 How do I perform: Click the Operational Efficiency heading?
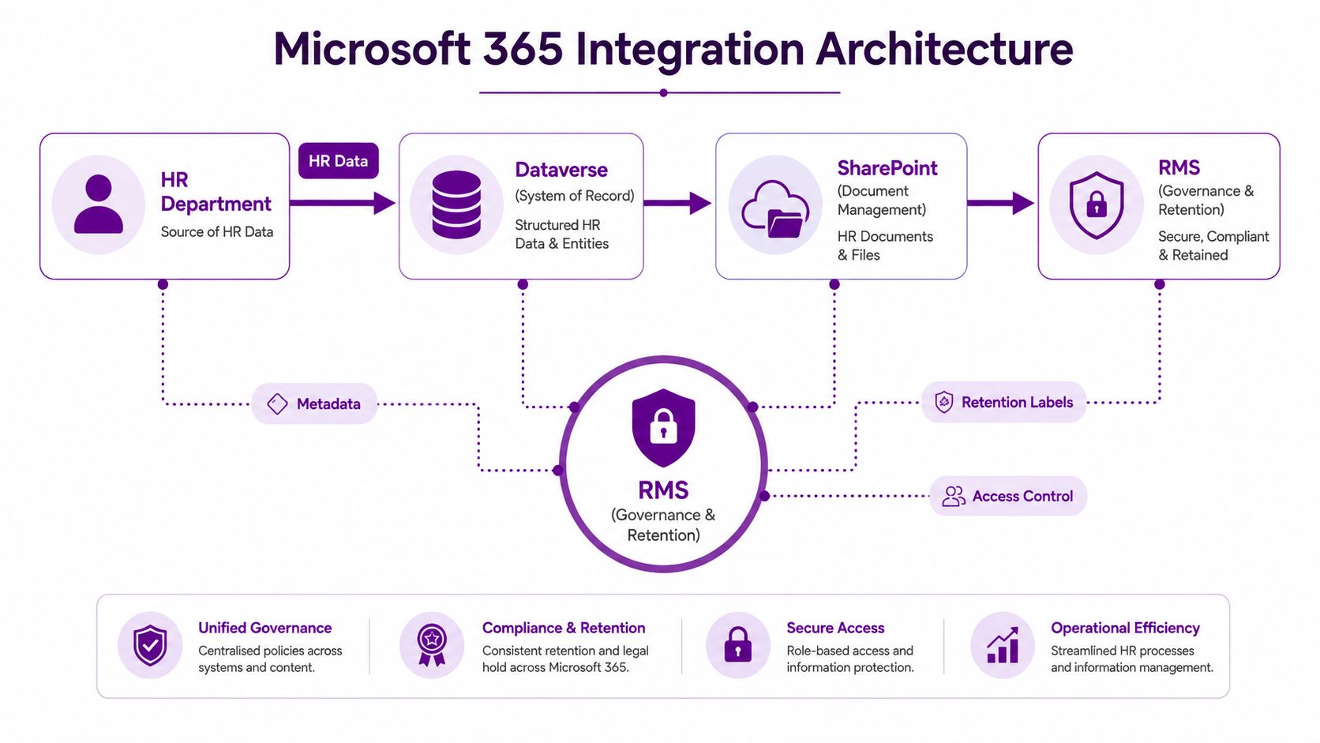tap(1125, 628)
